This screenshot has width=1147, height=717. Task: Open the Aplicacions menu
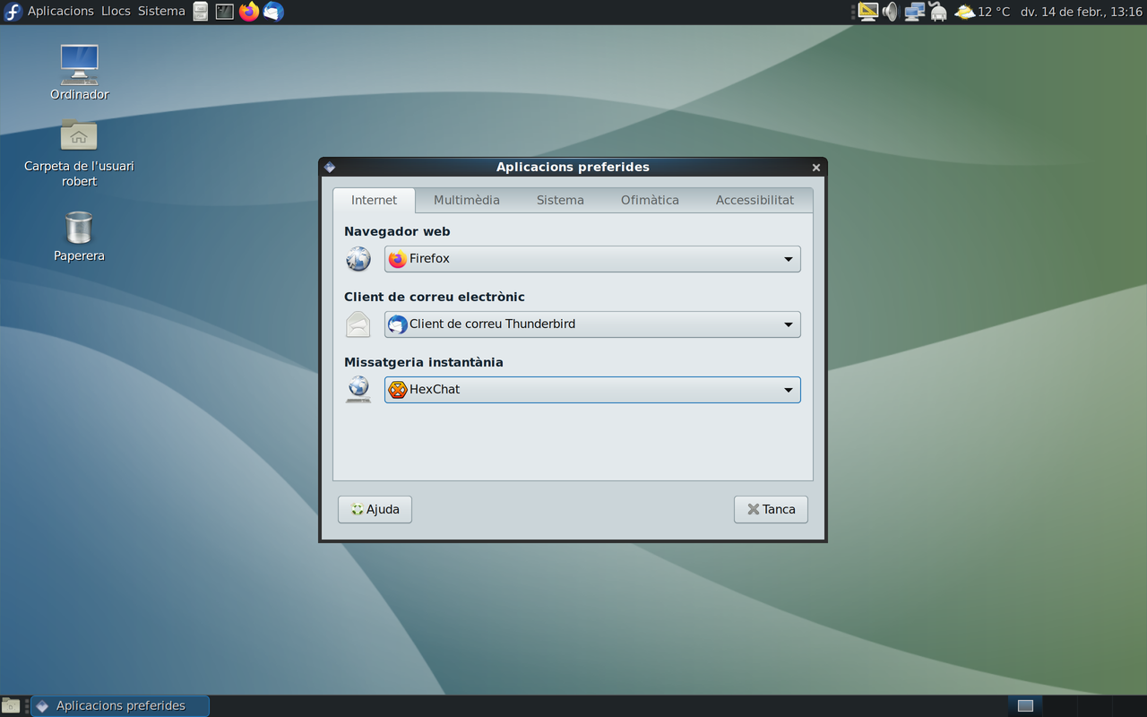pyautogui.click(x=60, y=12)
